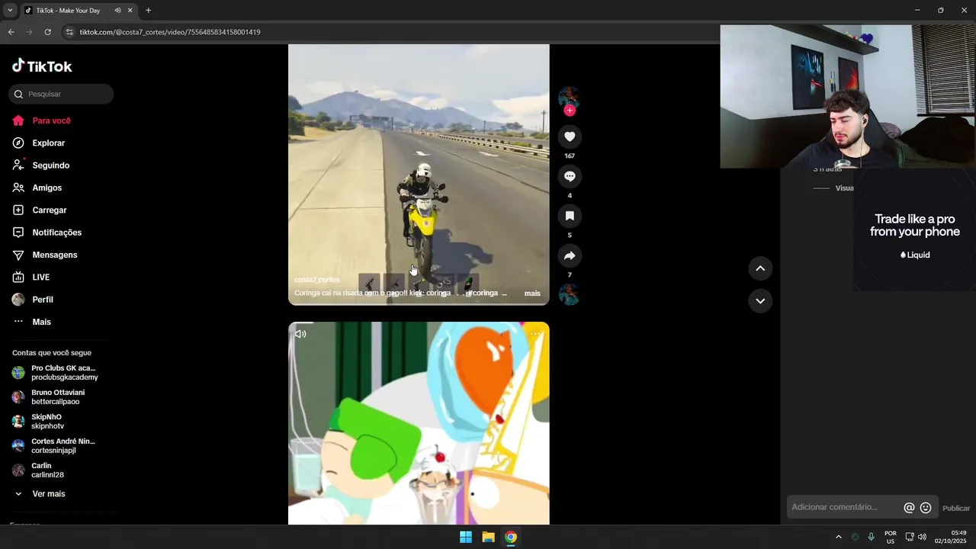Image resolution: width=976 pixels, height=549 pixels.
Task: Close the TikTok tab
Action: click(130, 11)
